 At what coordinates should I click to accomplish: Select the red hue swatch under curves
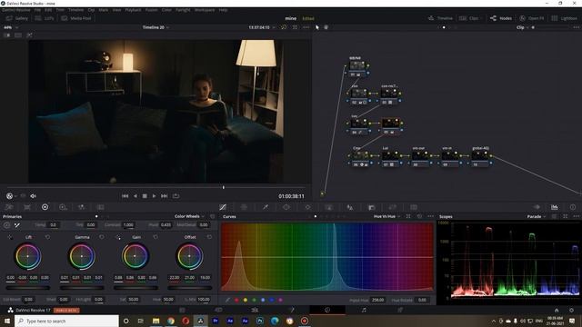coord(236,300)
